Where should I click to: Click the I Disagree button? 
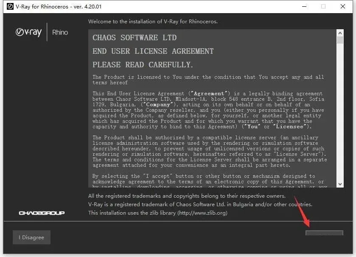click(x=31, y=237)
